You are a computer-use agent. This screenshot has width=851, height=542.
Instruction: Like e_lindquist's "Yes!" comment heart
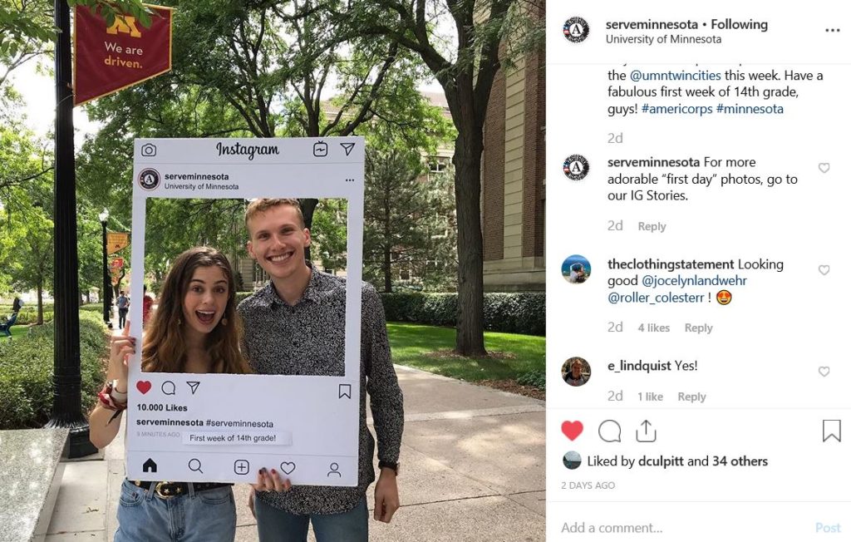click(824, 372)
